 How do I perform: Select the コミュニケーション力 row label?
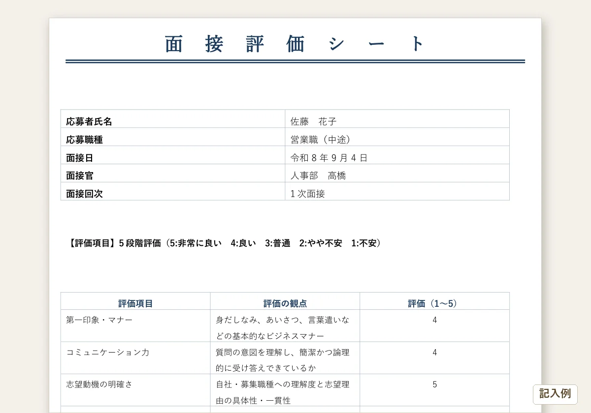pos(135,358)
